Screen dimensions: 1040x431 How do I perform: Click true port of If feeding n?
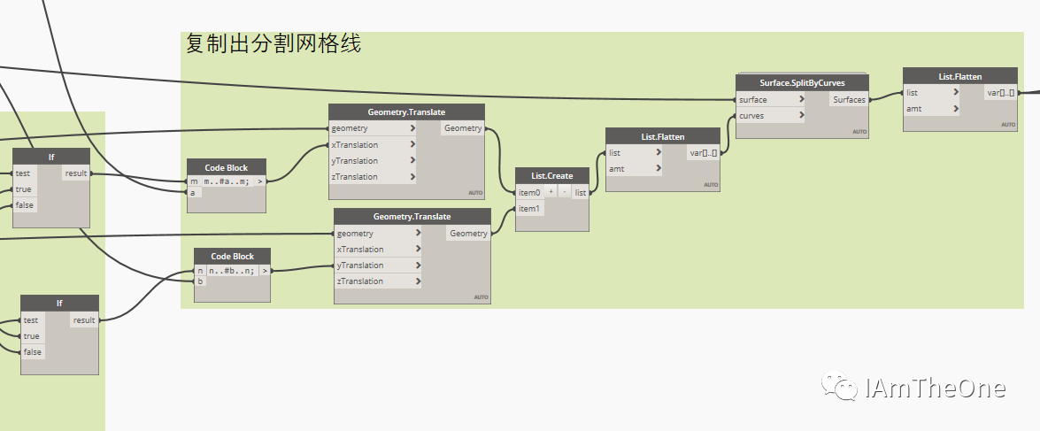click(x=33, y=336)
